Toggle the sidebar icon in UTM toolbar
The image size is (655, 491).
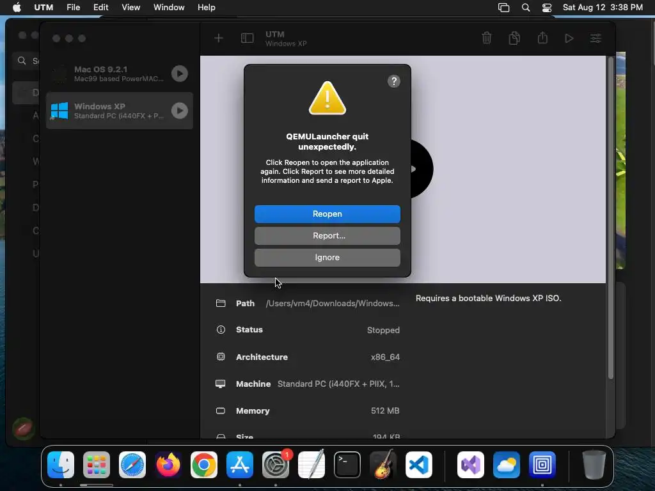coord(248,38)
